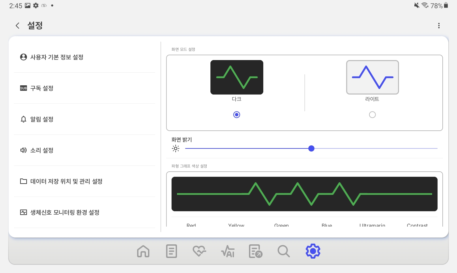
Task: Click the 다크 label text
Action: coord(237,99)
